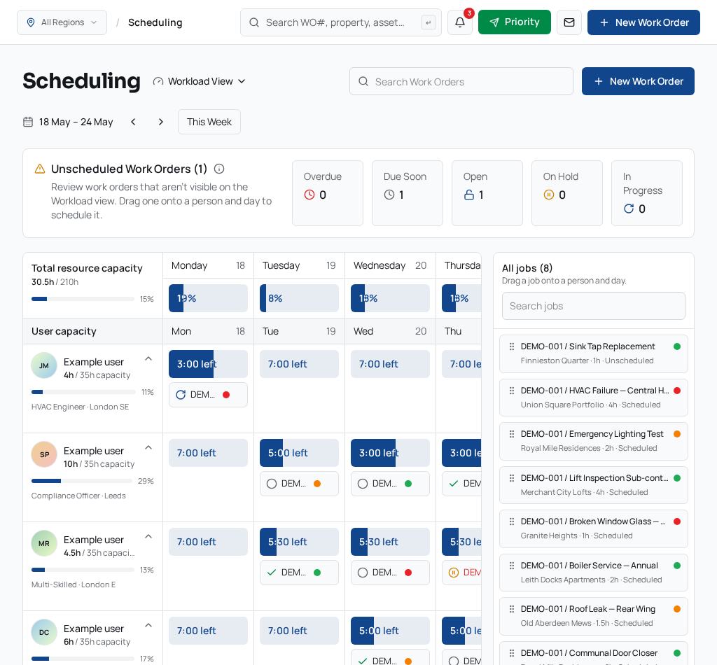The height and width of the screenshot is (665, 717).
Task: Go to next week arrow
Action: (160, 122)
